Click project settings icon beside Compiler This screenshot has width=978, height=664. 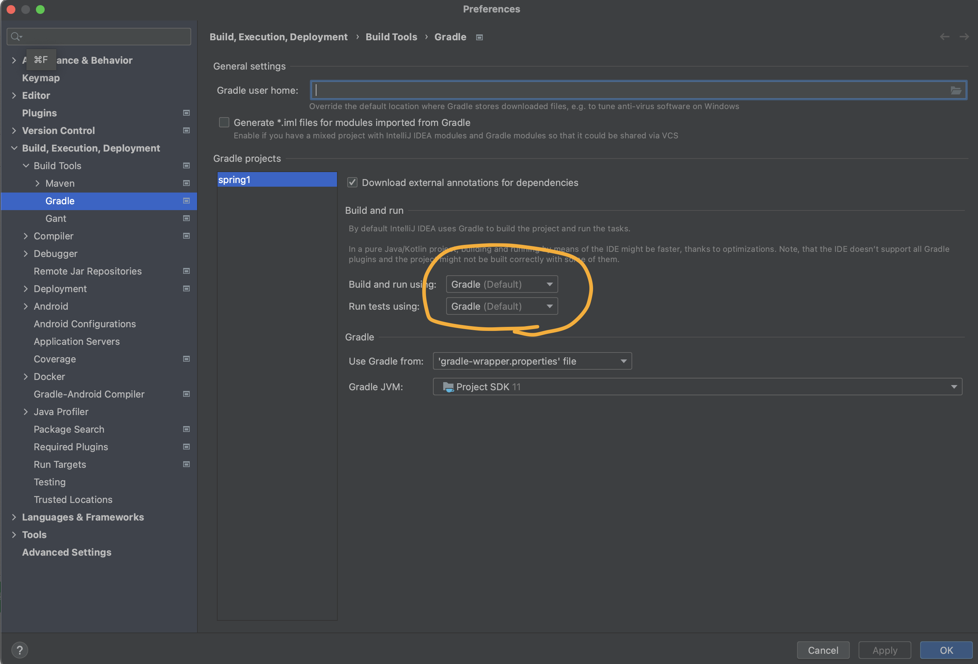[186, 236]
